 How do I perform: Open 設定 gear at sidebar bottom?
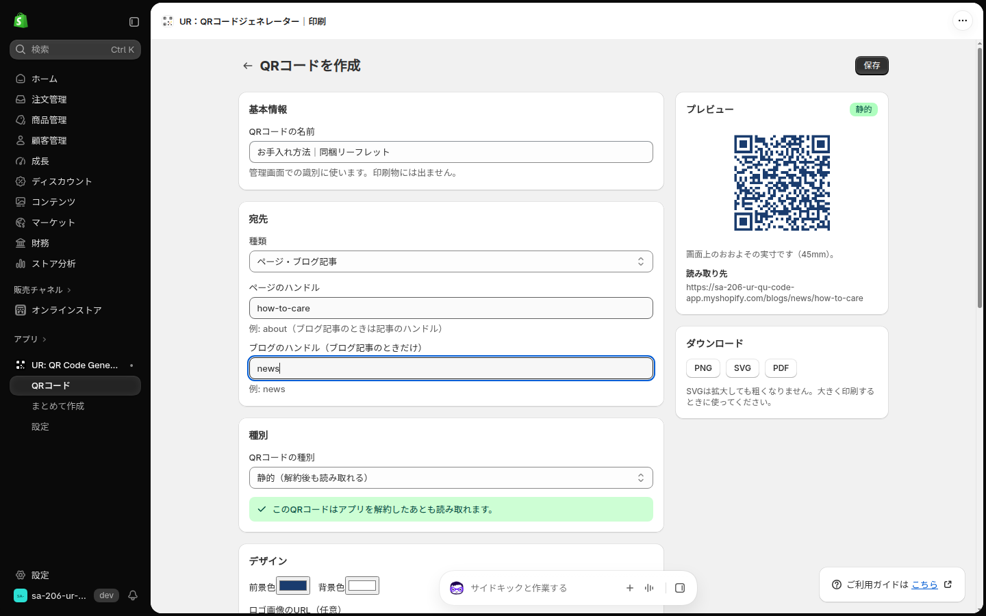pos(75,575)
